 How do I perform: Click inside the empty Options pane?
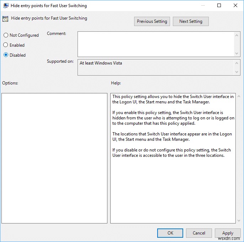pyautogui.click(x=54, y=158)
